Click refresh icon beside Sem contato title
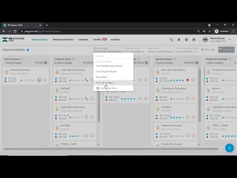Viewport: 237px width, 178px height. coord(22,59)
